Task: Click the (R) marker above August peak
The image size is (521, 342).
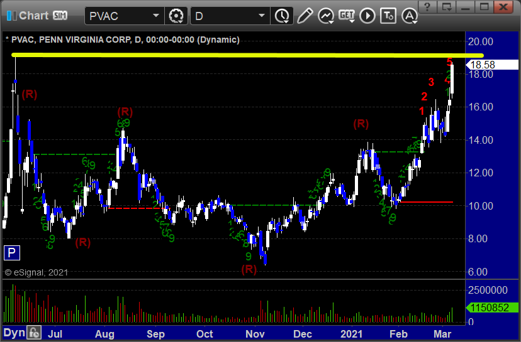Action: pos(125,112)
